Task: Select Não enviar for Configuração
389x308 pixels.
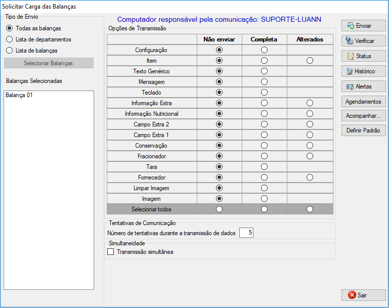Action: click(x=219, y=50)
